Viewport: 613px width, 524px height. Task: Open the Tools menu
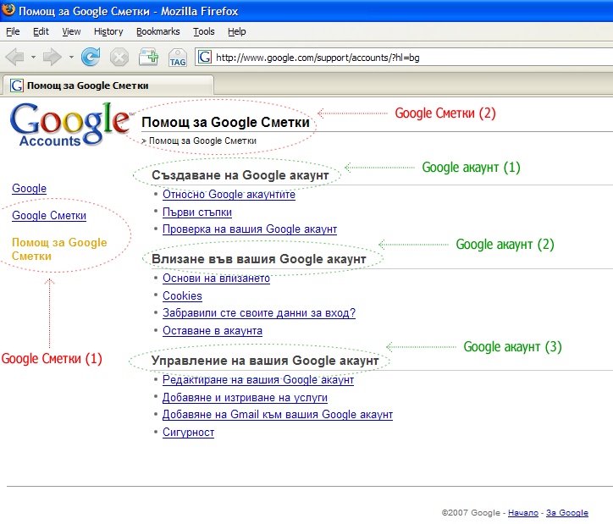click(204, 31)
